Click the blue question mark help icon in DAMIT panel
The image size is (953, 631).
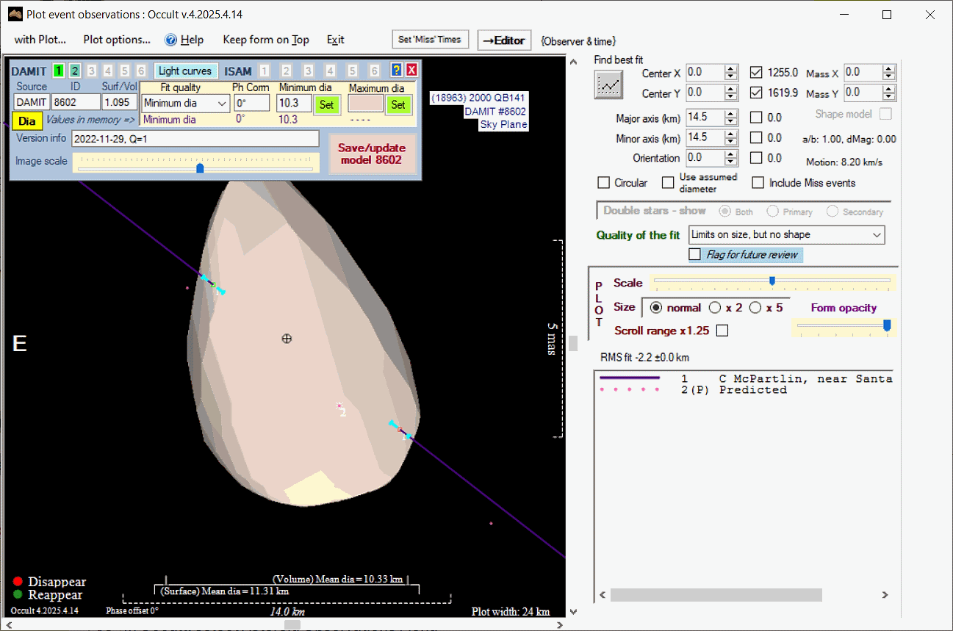pyautogui.click(x=397, y=71)
